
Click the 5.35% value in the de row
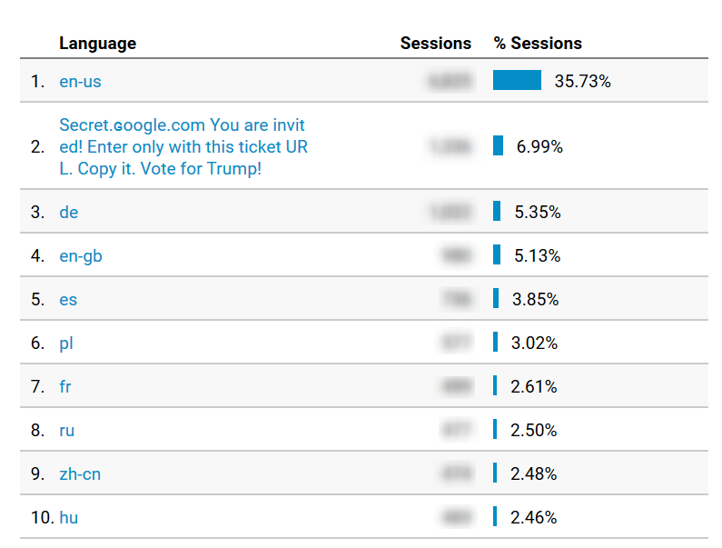pos(538,212)
